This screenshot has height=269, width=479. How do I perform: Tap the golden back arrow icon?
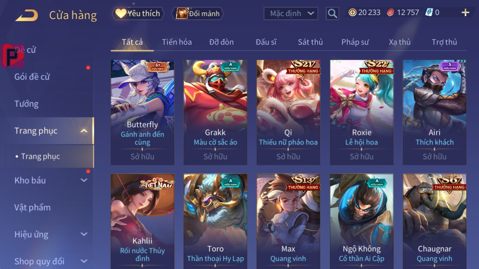tap(27, 15)
